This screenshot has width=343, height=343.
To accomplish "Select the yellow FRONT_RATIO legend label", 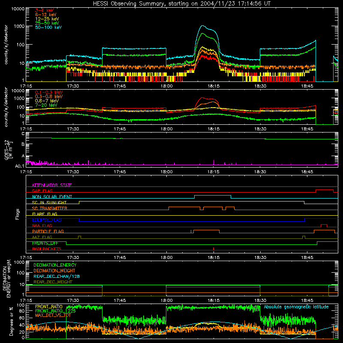I will coord(49,307).
